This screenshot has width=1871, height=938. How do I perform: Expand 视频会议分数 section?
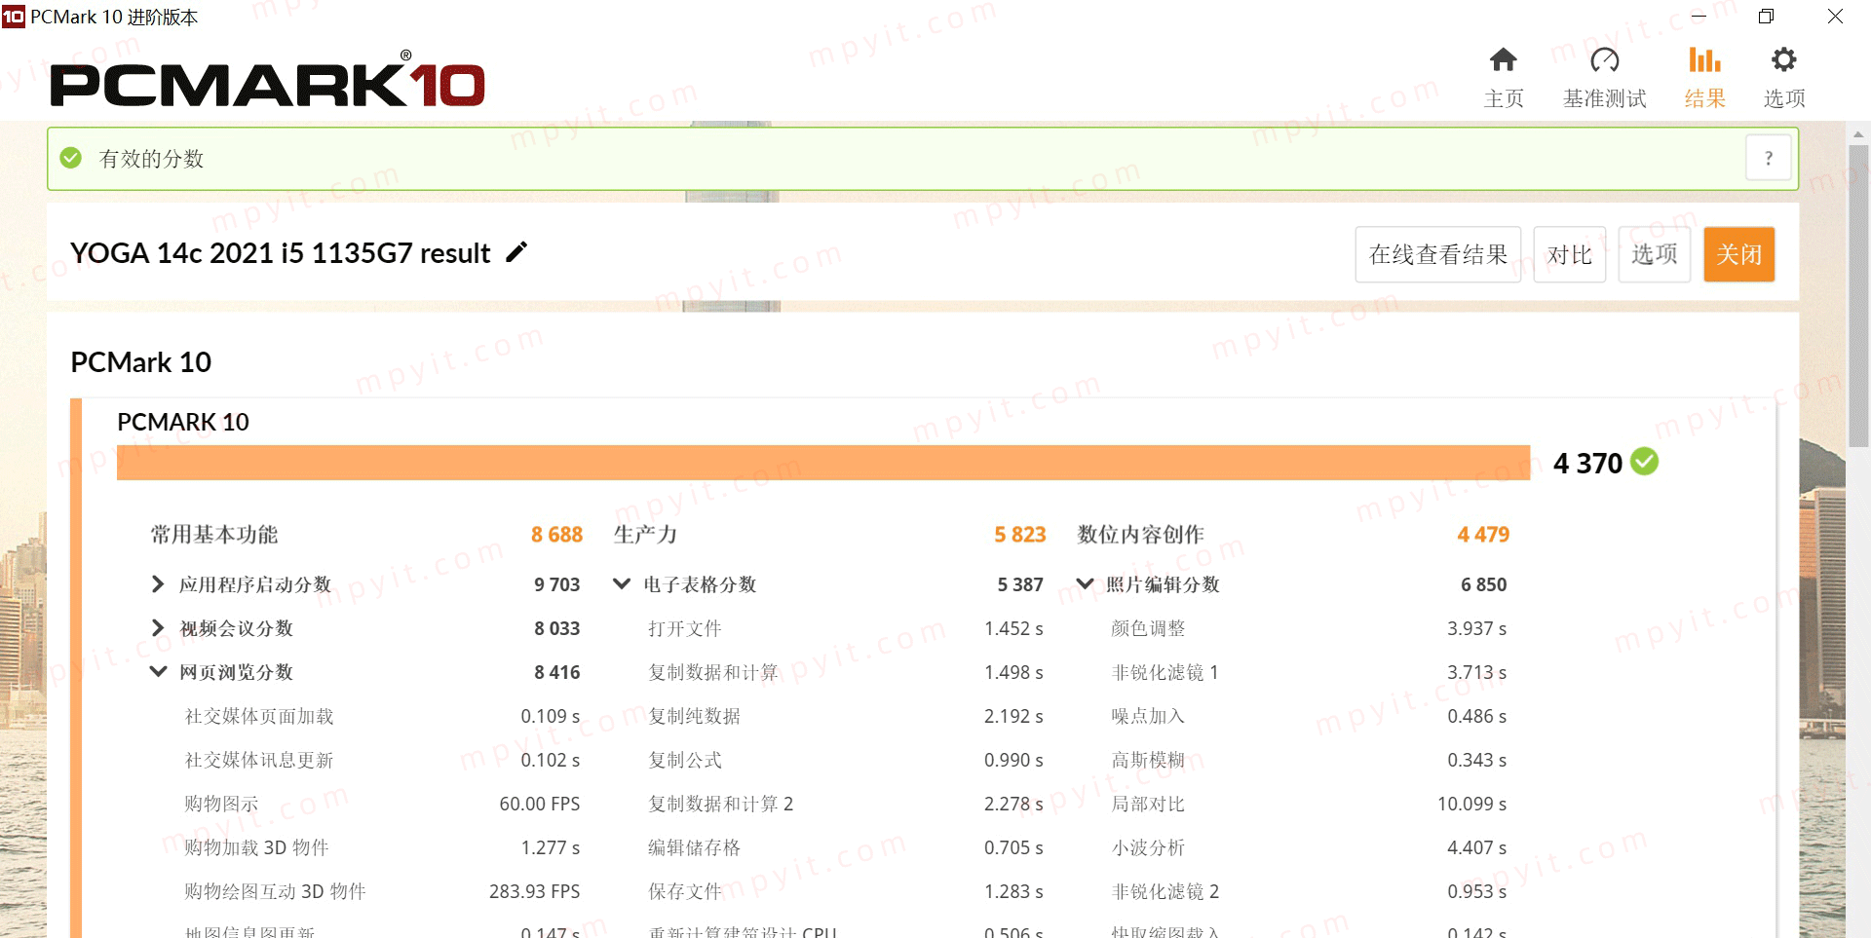tap(158, 628)
